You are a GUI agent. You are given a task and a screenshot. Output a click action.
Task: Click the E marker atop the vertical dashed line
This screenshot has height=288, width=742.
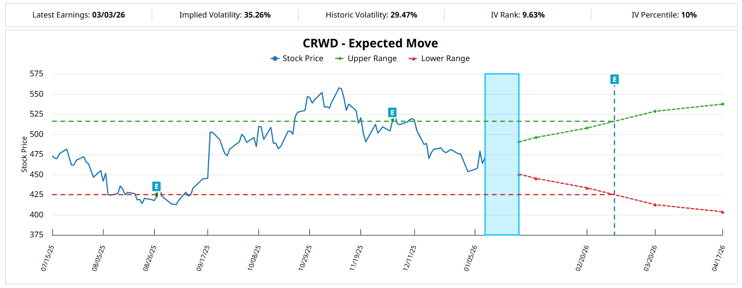[614, 80]
